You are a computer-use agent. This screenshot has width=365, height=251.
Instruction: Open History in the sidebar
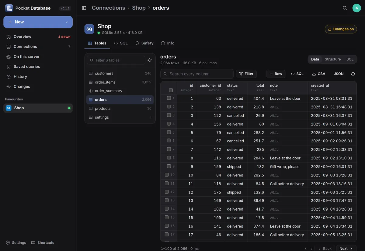(x=38, y=77)
